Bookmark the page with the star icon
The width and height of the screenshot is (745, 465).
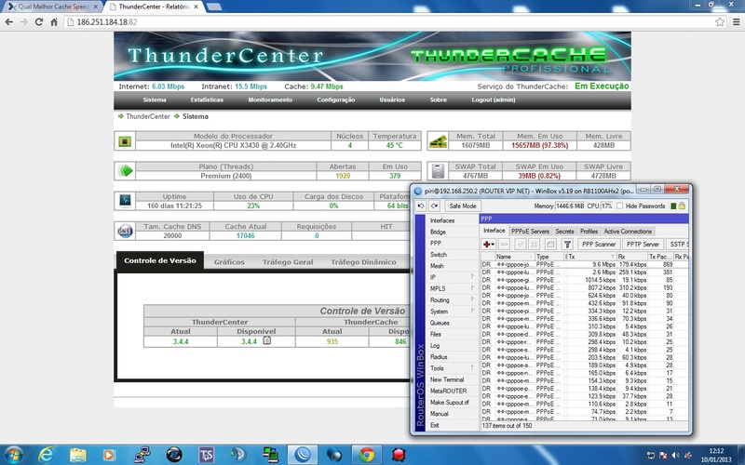[x=720, y=21]
